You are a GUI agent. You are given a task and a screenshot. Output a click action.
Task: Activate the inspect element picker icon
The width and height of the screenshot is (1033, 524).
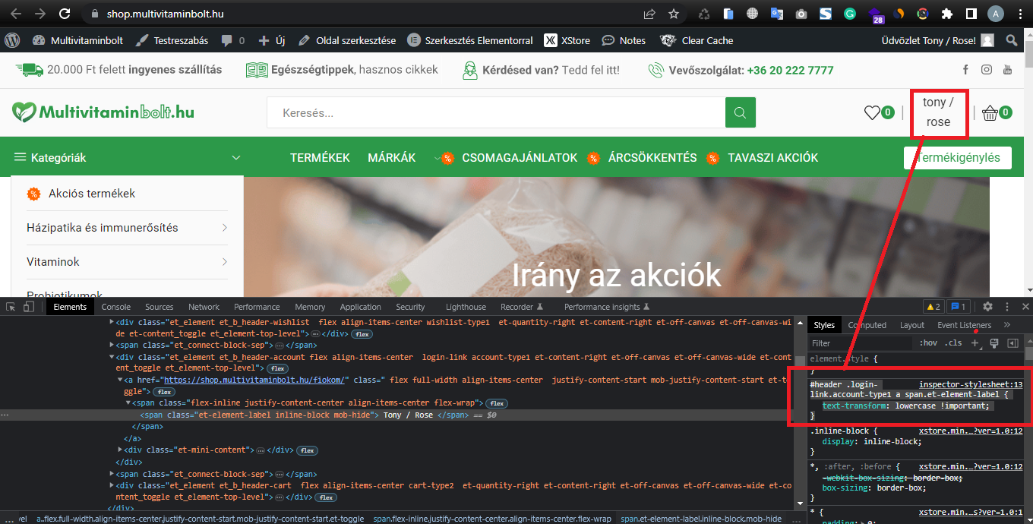(x=11, y=307)
